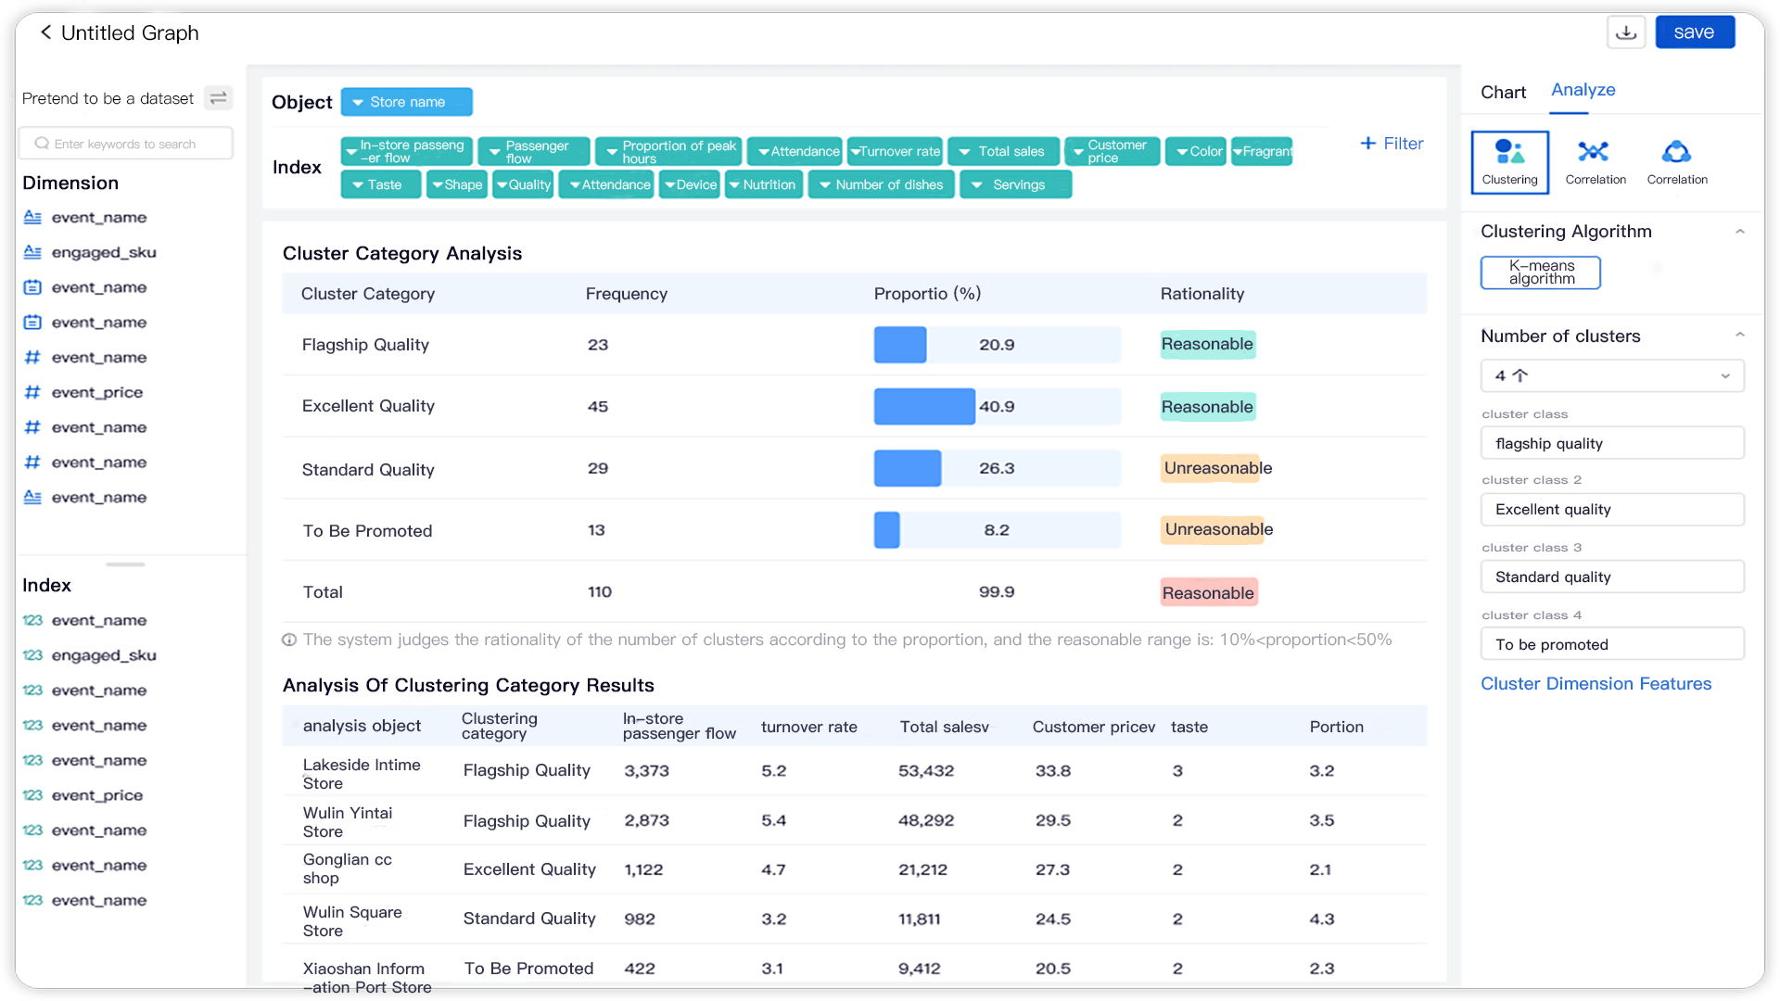Click the back arrow beside Untitled Graph

45,32
